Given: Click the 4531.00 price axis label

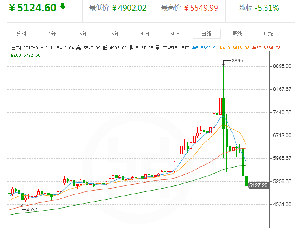Looking at the screenshot, I should pyautogui.click(x=282, y=204).
